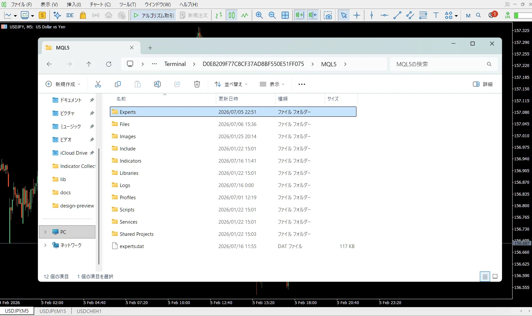Sort by 更新日時 column header
532x316 pixels.
pyautogui.click(x=245, y=99)
